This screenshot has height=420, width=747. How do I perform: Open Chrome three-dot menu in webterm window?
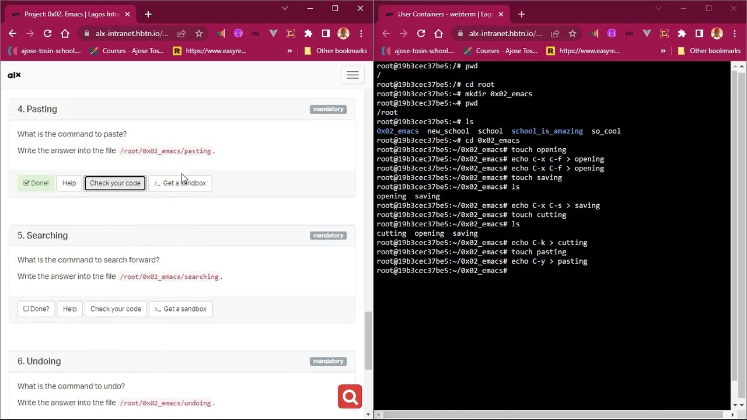point(735,34)
